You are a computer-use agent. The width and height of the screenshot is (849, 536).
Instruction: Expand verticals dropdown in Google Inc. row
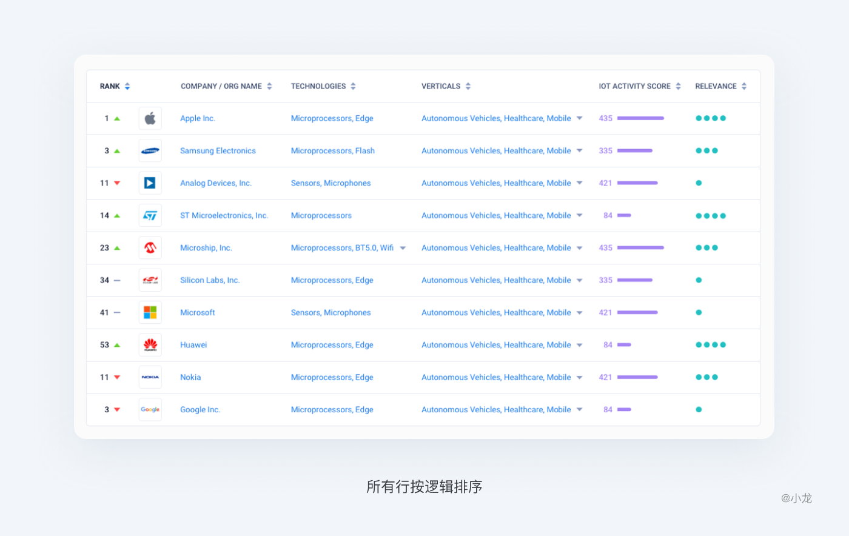pyautogui.click(x=579, y=410)
